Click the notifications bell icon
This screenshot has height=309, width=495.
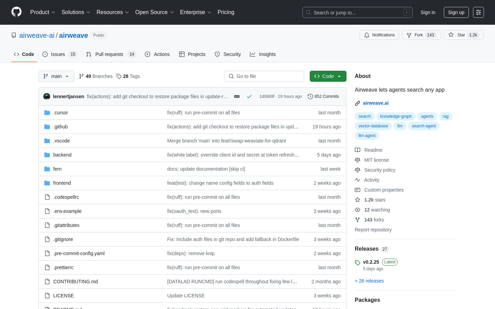coord(367,35)
